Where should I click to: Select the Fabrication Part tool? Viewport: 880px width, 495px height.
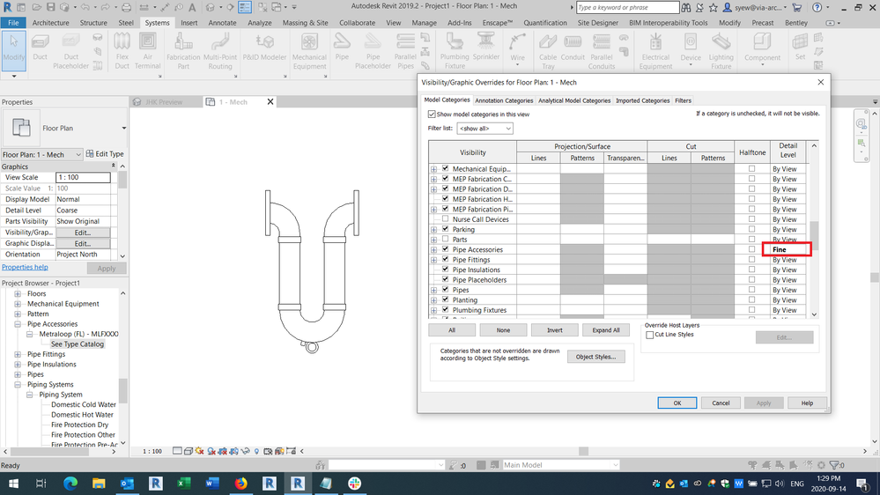coord(183,51)
